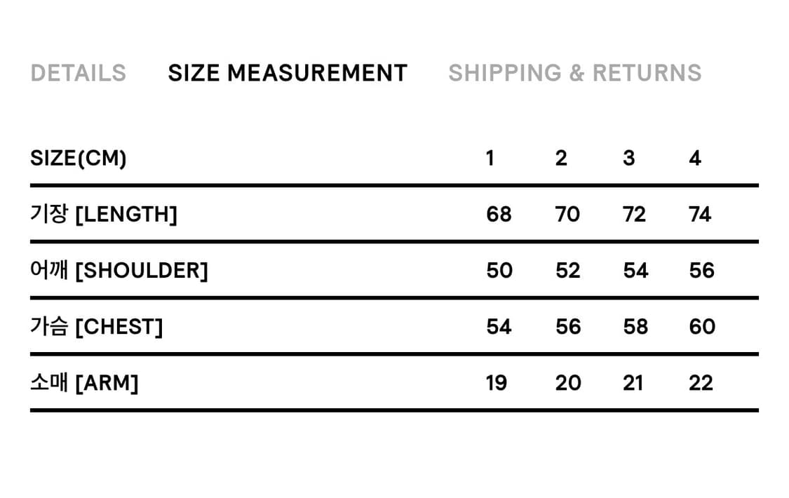
Task: Click the SIZE(CM) header label
Action: [x=79, y=159]
